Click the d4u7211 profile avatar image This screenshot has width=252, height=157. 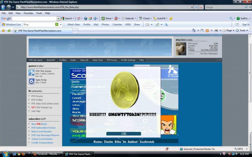(x=181, y=49)
